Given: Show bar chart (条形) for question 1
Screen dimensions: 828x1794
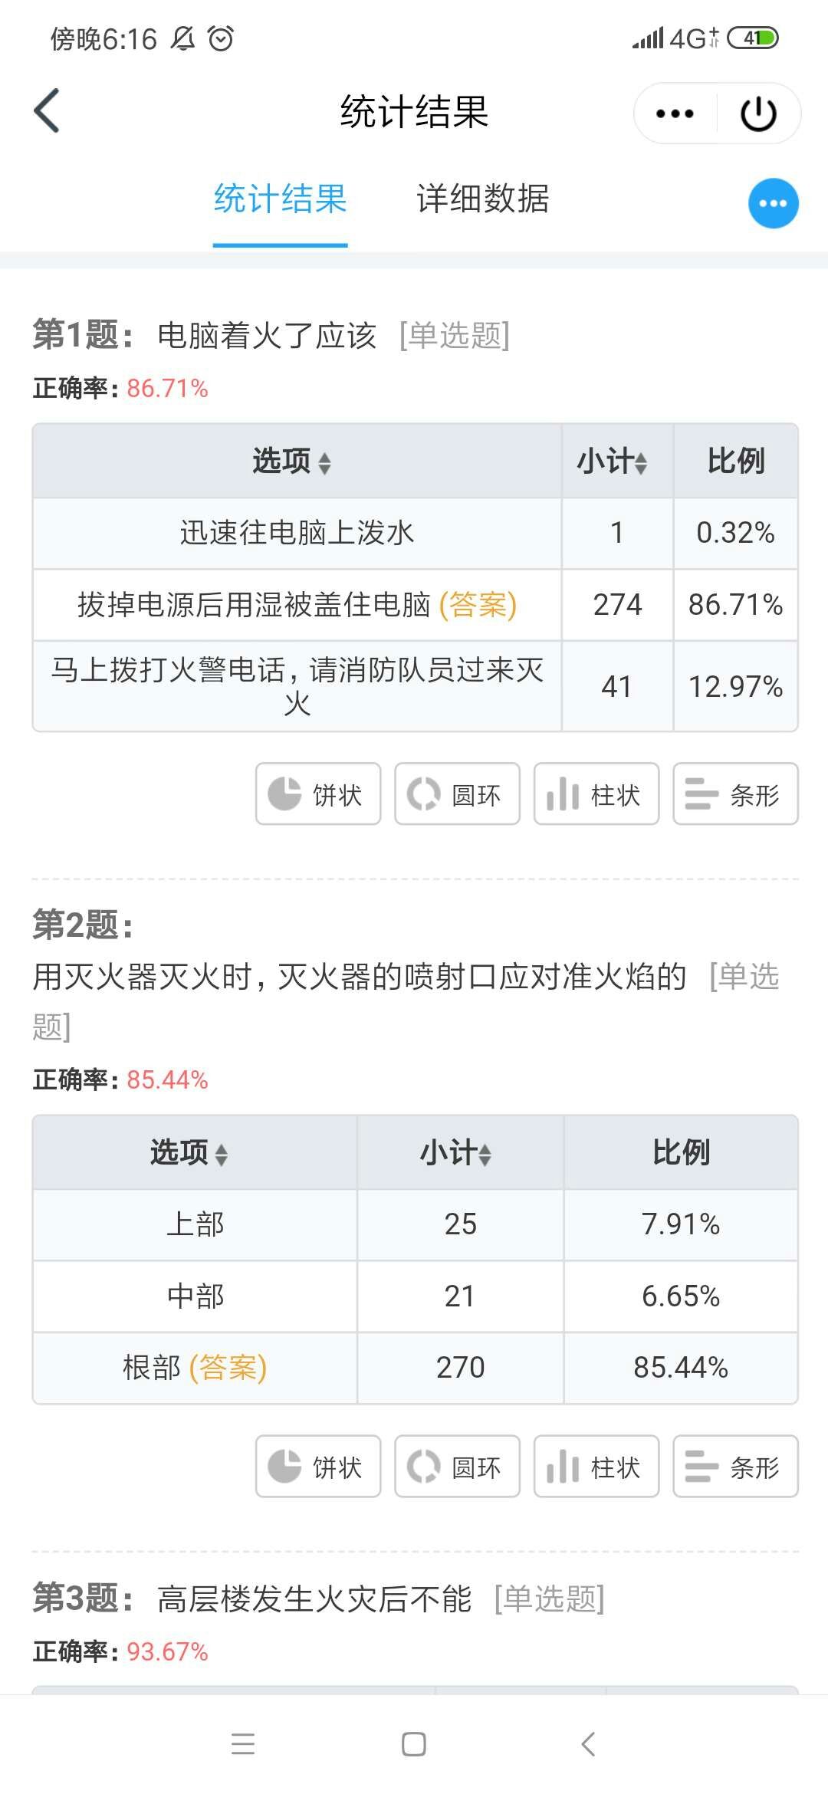Looking at the screenshot, I should (x=735, y=794).
